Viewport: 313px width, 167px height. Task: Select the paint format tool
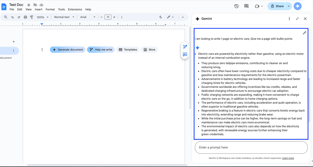(x=31, y=17)
